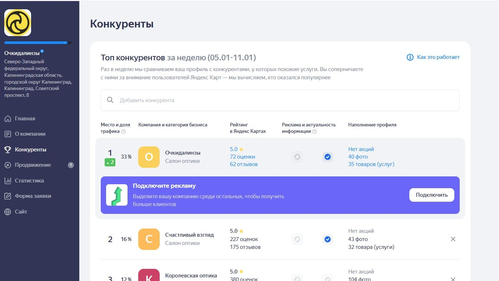
Task: Click the notification badge on Продвижение
Action: click(x=71, y=165)
